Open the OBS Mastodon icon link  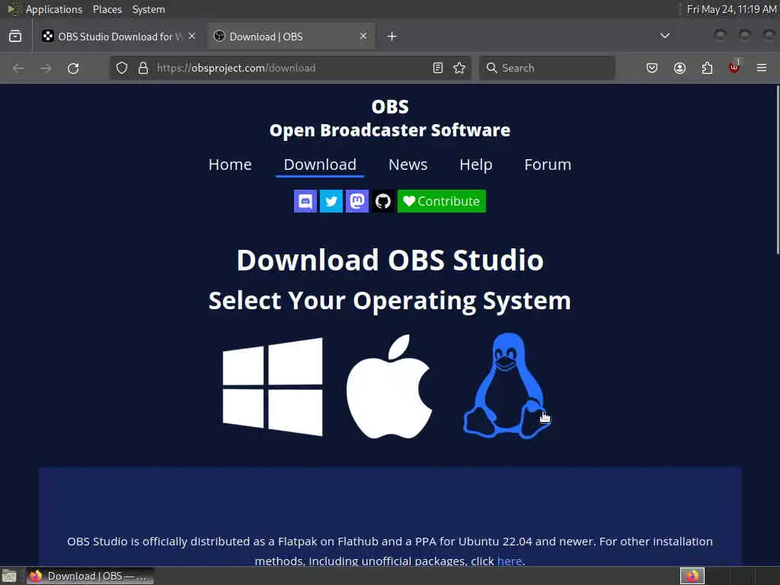(357, 201)
